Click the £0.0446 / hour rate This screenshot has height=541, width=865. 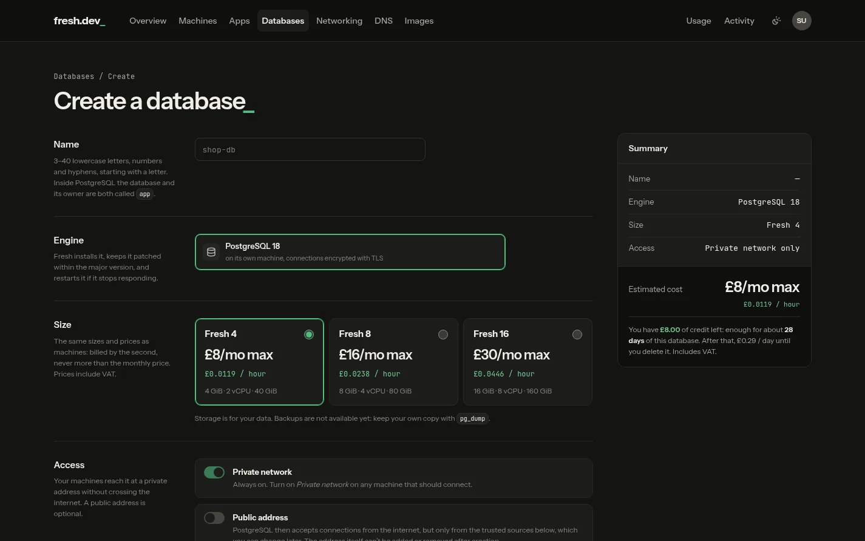pos(504,374)
